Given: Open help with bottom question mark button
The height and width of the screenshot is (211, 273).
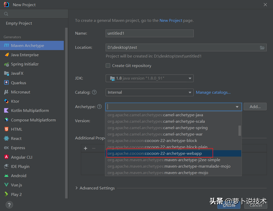Looking at the screenshot, I should (9, 205).
